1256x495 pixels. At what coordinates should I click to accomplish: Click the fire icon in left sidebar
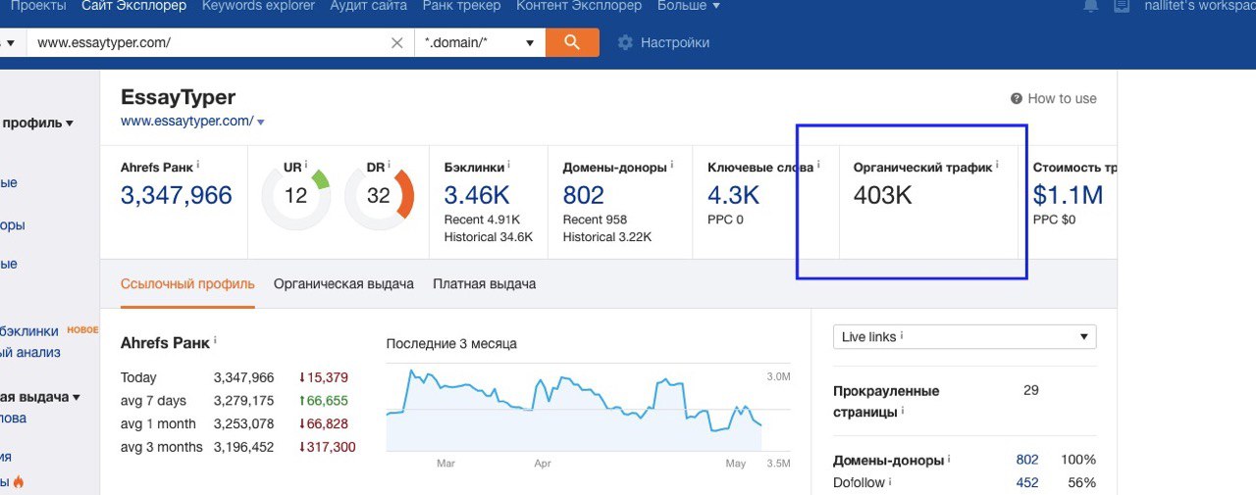[x=18, y=482]
